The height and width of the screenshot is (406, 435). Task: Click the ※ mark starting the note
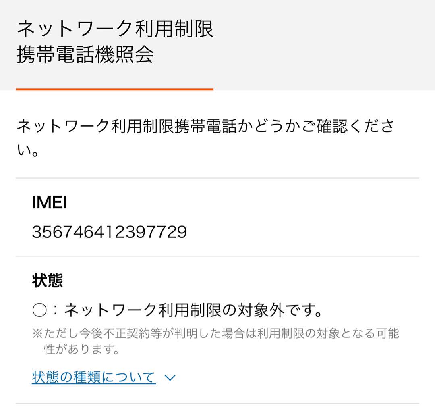37,333
